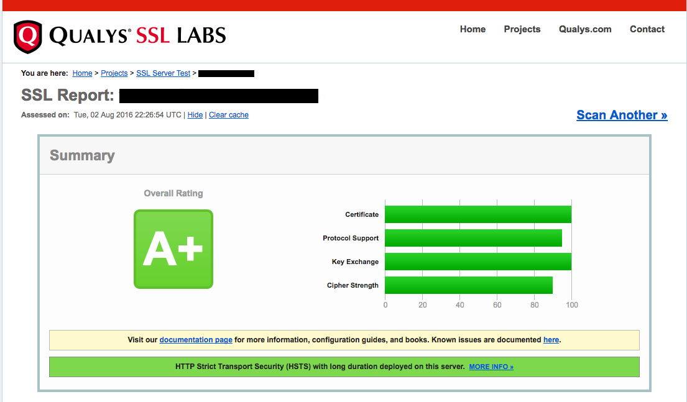Screen dimensions: 687x402
Task: Open the Projects navigation menu item
Action: point(522,29)
